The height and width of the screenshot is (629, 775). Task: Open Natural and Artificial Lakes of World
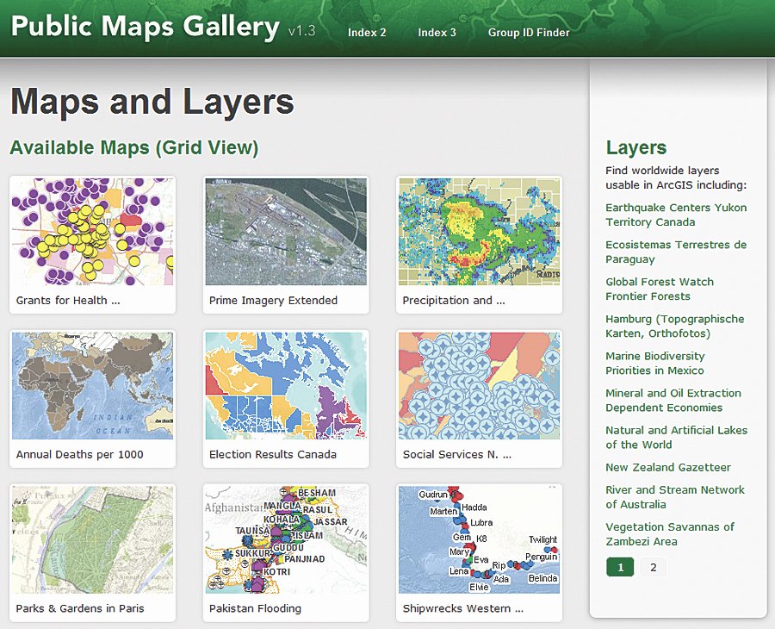click(x=677, y=437)
